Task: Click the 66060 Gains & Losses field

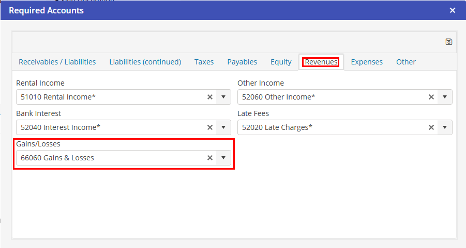Action: pyautogui.click(x=109, y=158)
